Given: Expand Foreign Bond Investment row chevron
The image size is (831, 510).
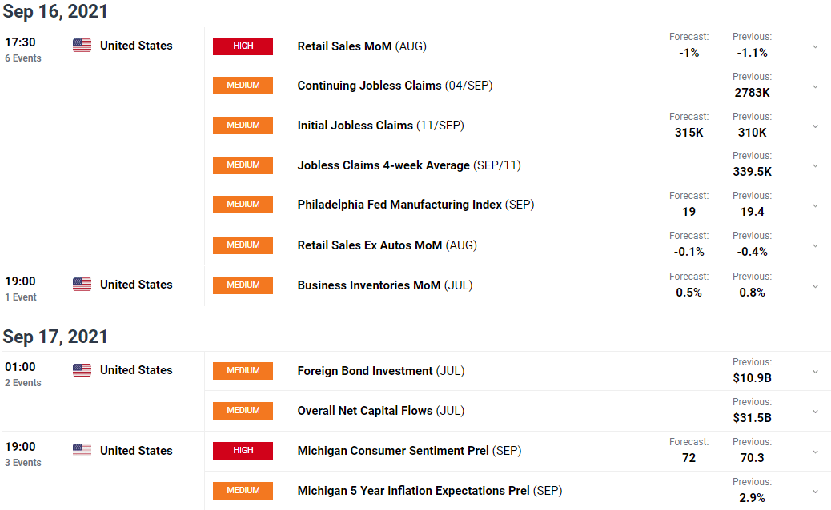Looking at the screenshot, I should click(815, 371).
